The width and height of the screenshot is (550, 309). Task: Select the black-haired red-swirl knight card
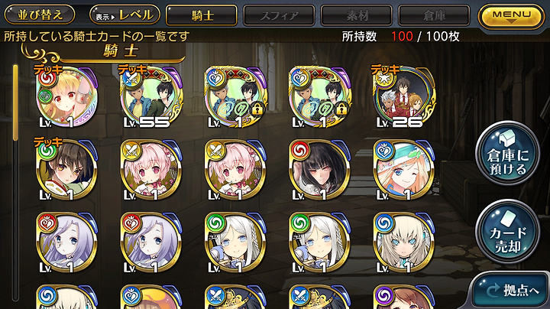pyautogui.click(x=319, y=171)
